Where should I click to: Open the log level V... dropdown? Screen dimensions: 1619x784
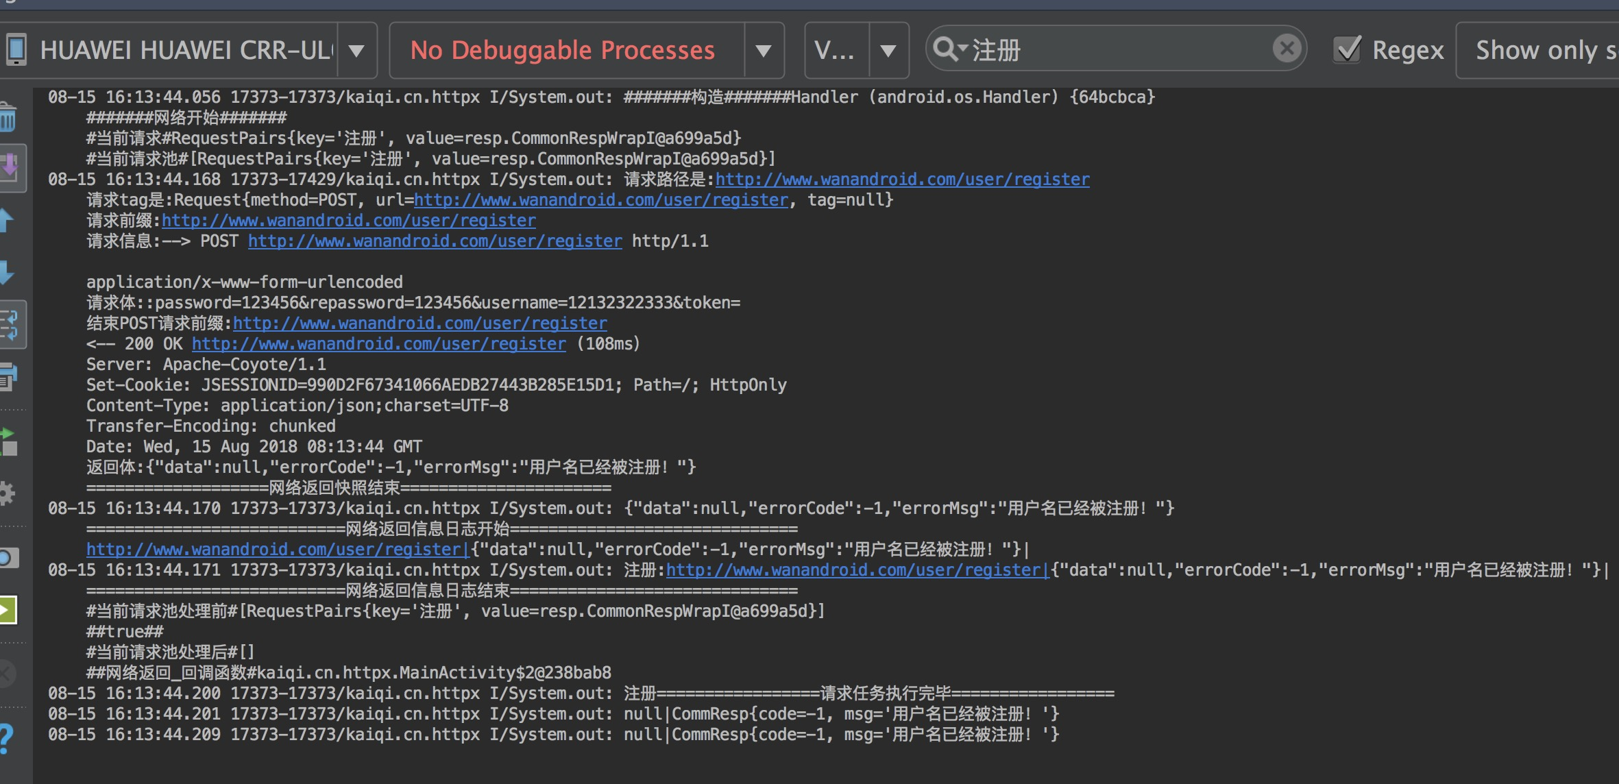tap(888, 50)
